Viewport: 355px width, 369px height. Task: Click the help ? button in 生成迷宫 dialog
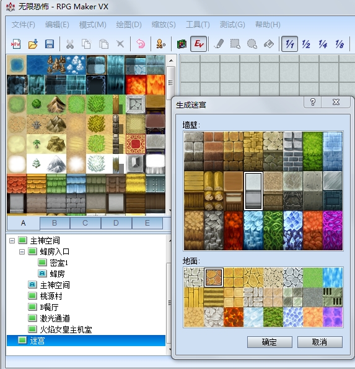pyautogui.click(x=313, y=102)
